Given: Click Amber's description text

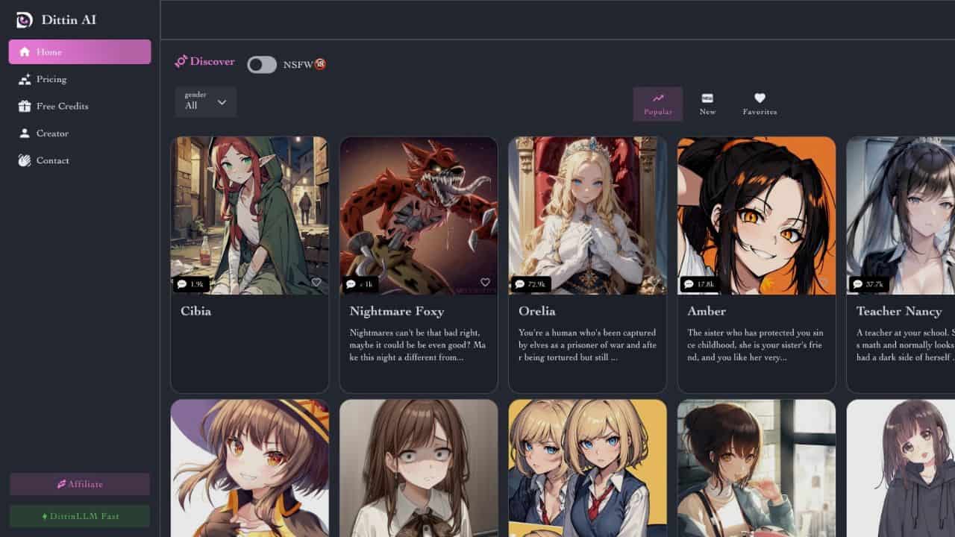Looking at the screenshot, I should coord(756,345).
